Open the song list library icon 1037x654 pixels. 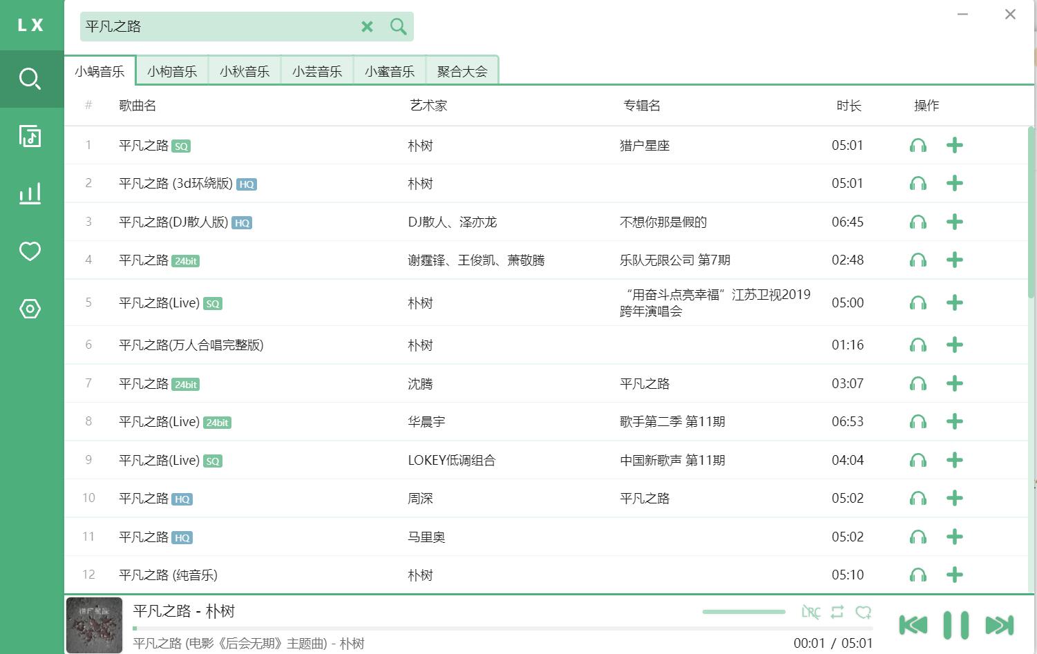tap(30, 136)
